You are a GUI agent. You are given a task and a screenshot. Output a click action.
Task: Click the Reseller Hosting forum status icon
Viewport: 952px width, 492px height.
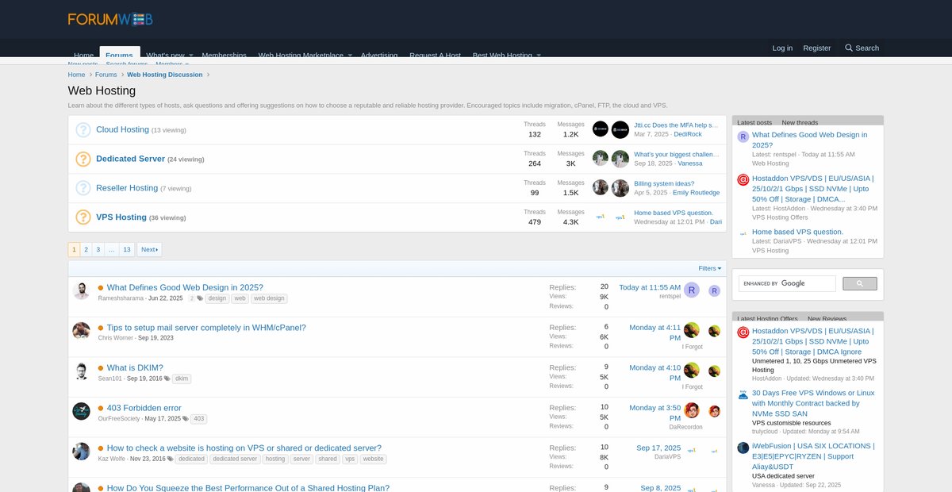coord(83,188)
